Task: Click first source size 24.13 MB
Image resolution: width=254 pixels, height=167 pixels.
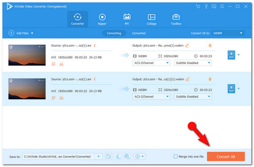Action: [95, 58]
